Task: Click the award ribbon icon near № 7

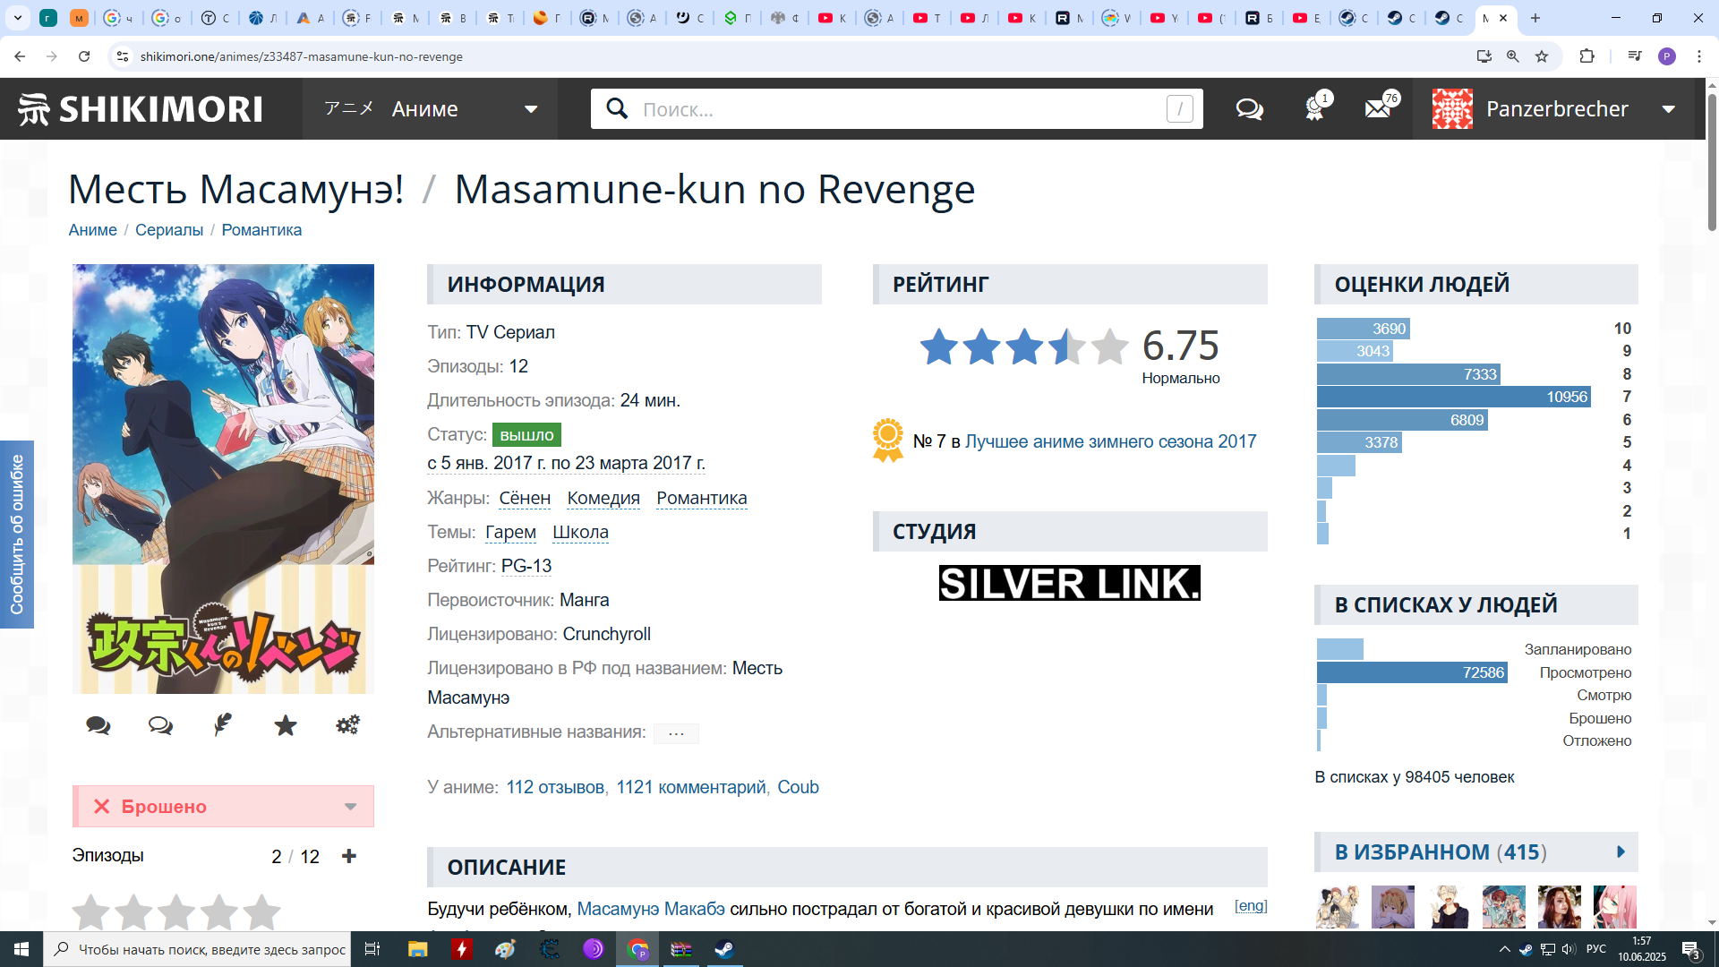Action: (x=888, y=441)
